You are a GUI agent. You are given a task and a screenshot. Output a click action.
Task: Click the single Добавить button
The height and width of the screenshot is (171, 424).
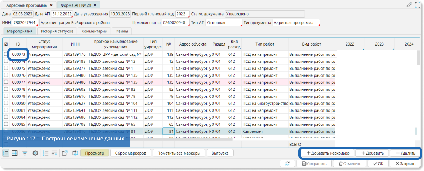372,153
